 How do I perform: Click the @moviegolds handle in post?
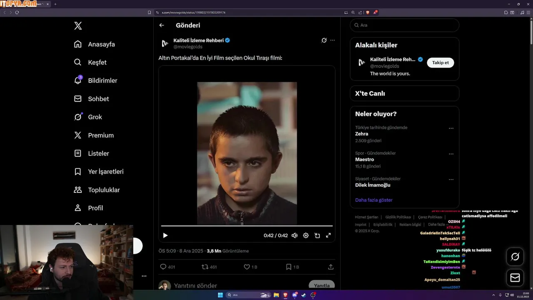pyautogui.click(x=188, y=47)
